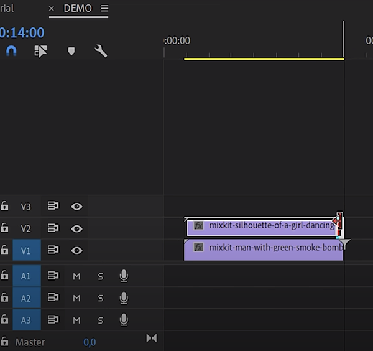
Task: Enable voice-over record on track A1
Action: point(124,276)
